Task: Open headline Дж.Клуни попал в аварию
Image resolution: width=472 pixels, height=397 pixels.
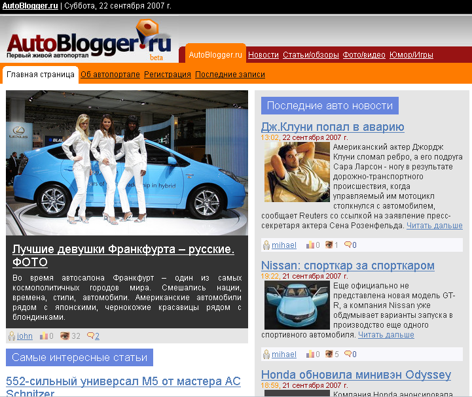Action: point(333,127)
